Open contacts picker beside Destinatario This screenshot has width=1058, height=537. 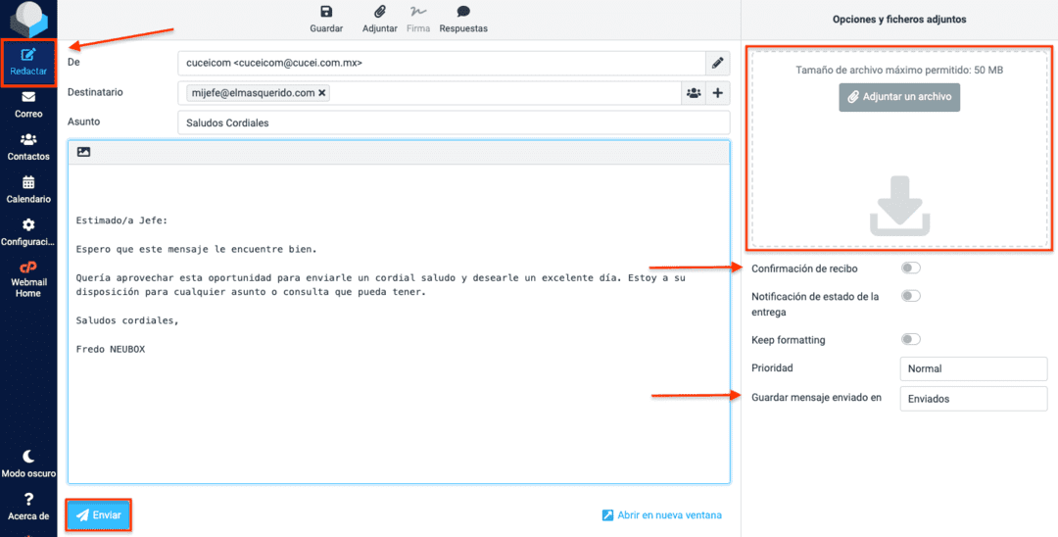pyautogui.click(x=694, y=93)
